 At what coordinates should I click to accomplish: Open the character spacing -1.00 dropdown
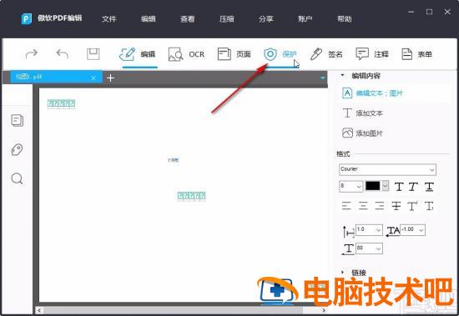(413, 230)
